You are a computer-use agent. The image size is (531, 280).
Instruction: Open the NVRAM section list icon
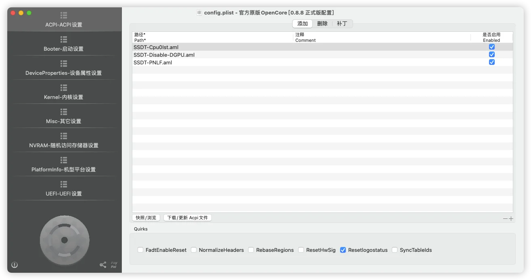point(64,136)
